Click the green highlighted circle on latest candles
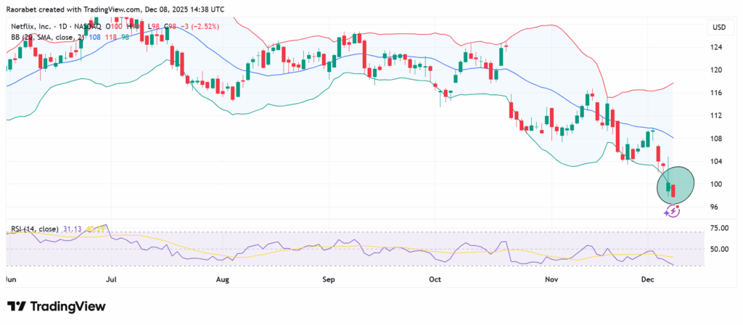The width and height of the screenshot is (743, 325). click(676, 184)
